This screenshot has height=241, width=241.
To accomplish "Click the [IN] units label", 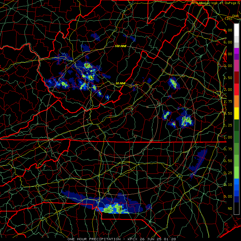I will [229, 18].
